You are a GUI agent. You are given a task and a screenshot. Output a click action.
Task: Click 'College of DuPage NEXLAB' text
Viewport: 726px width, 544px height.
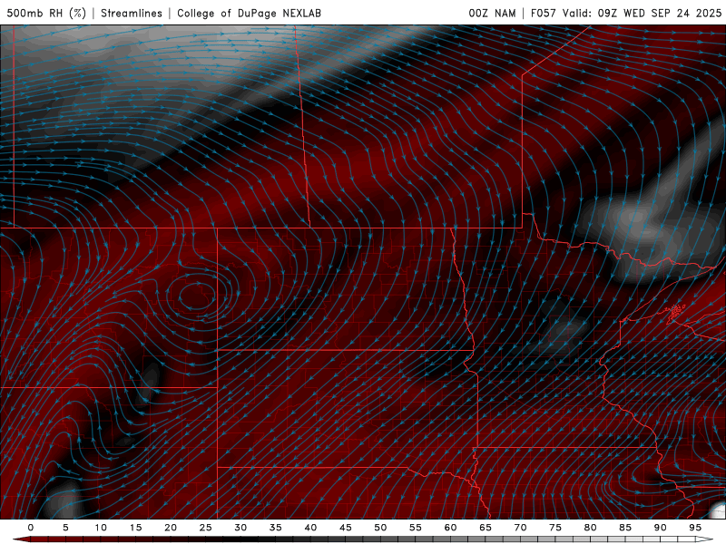249,13
